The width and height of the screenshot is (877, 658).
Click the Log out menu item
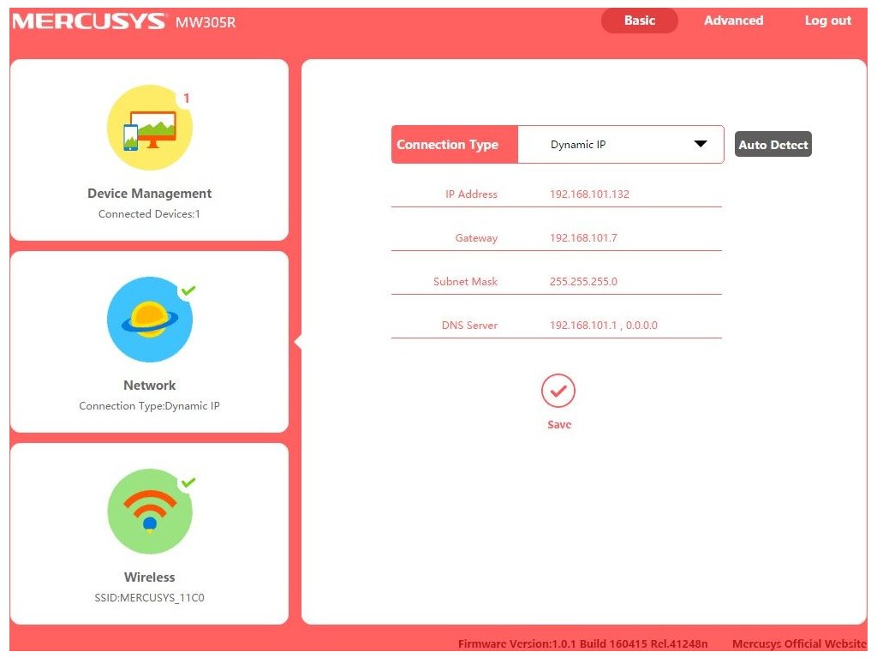[828, 21]
